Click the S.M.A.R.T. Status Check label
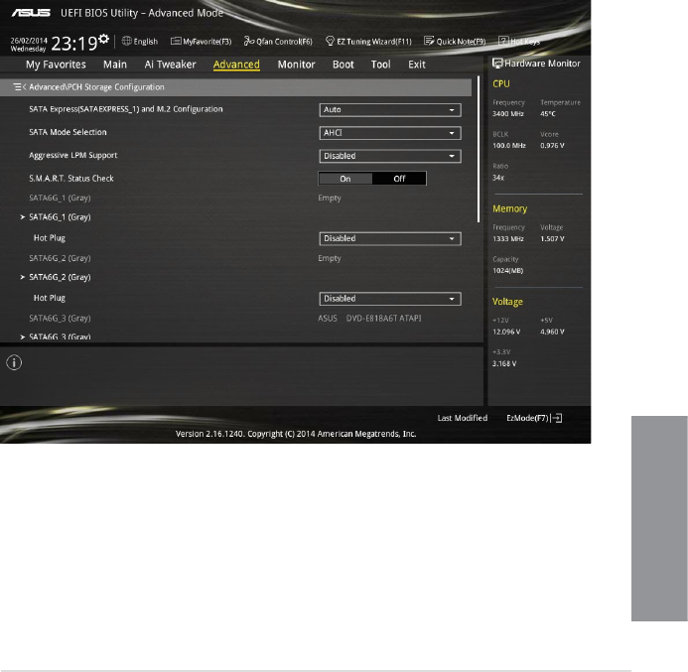Screen dimensions: 688x672 pos(71,179)
